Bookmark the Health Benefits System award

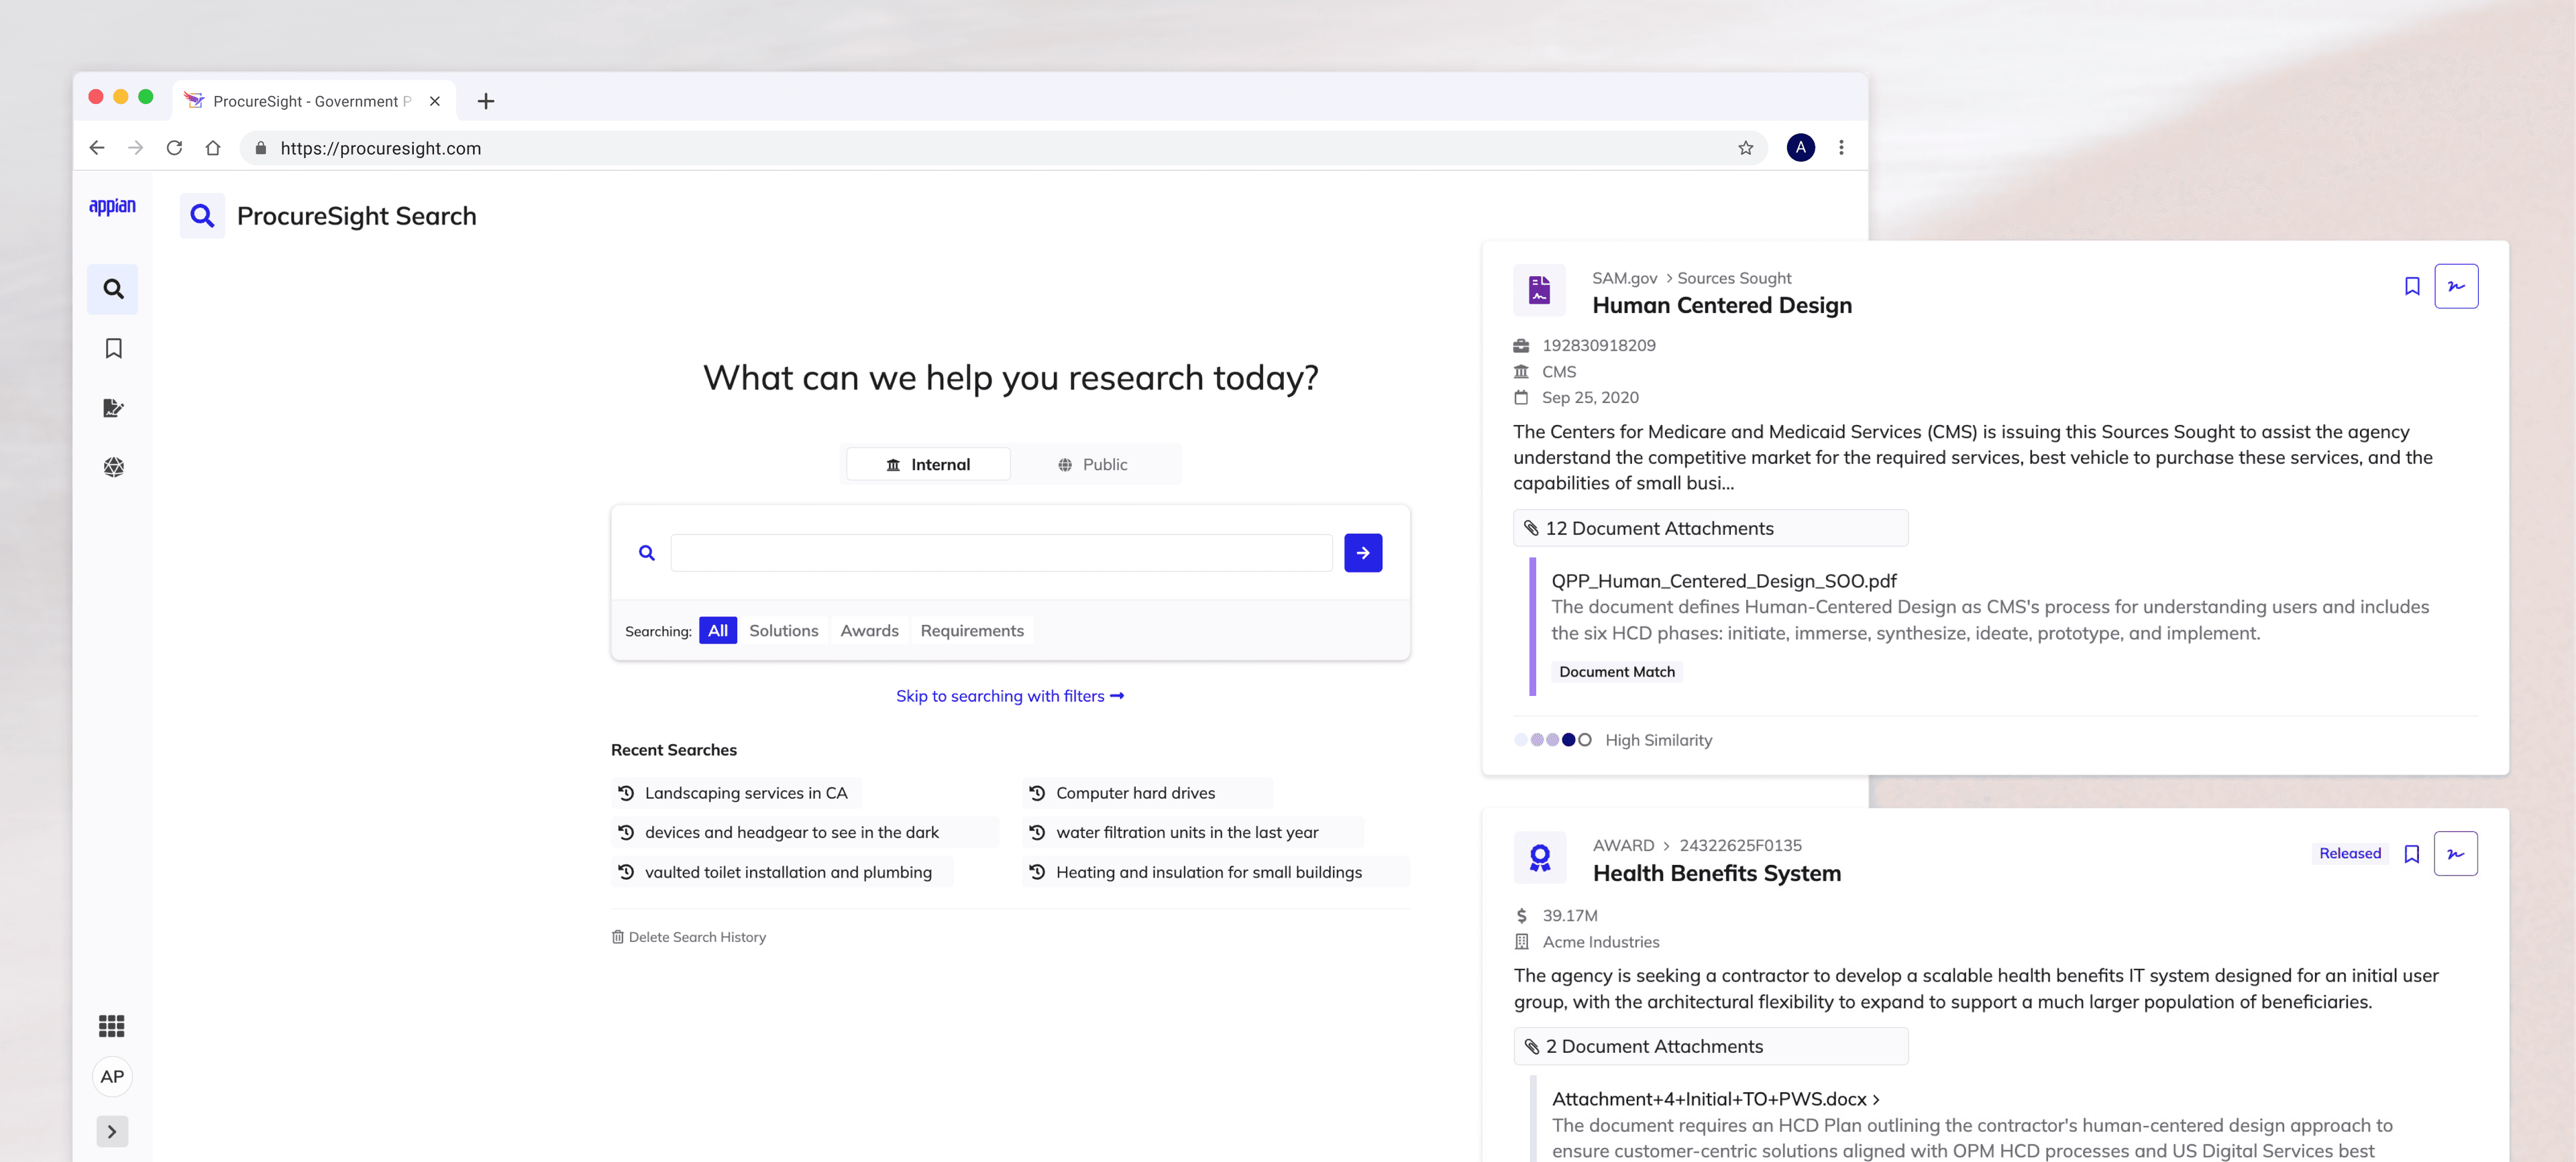pyautogui.click(x=2411, y=854)
